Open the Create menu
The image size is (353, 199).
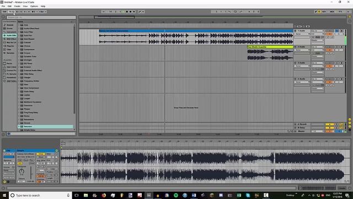click(17, 6)
